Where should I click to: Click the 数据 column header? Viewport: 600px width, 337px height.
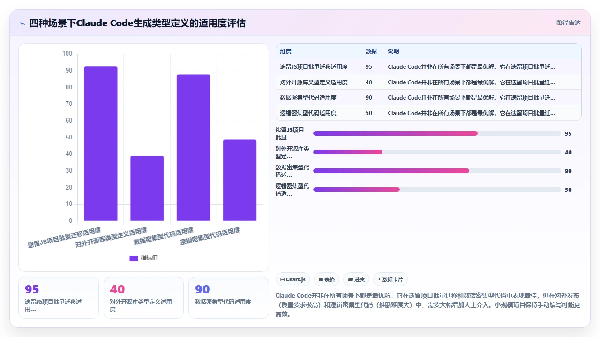pyautogui.click(x=371, y=51)
